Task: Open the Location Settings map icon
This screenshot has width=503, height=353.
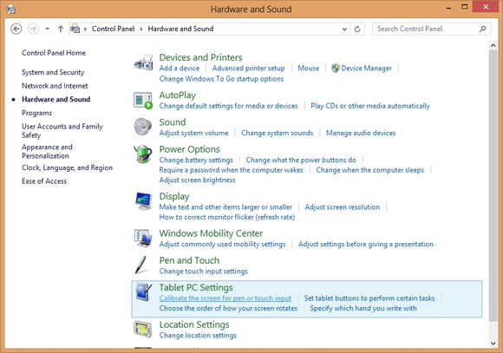Action: (x=143, y=330)
